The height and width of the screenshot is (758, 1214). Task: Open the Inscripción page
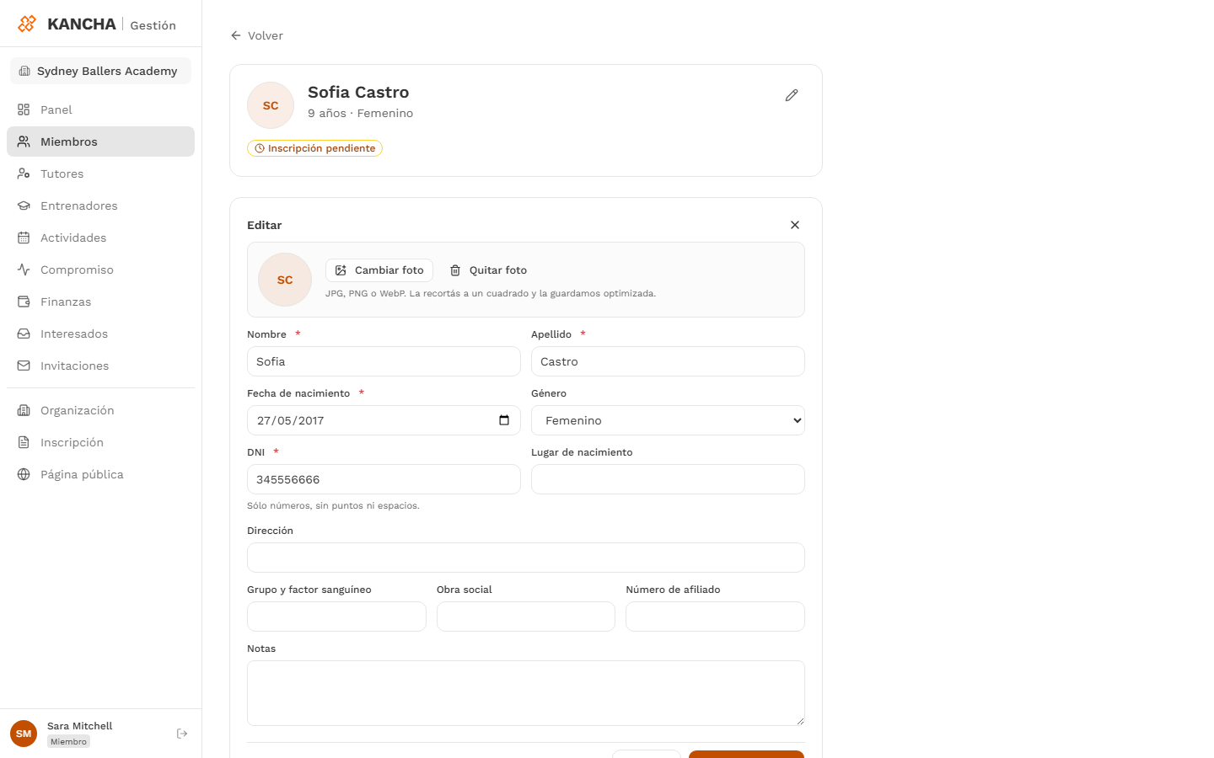100,442
